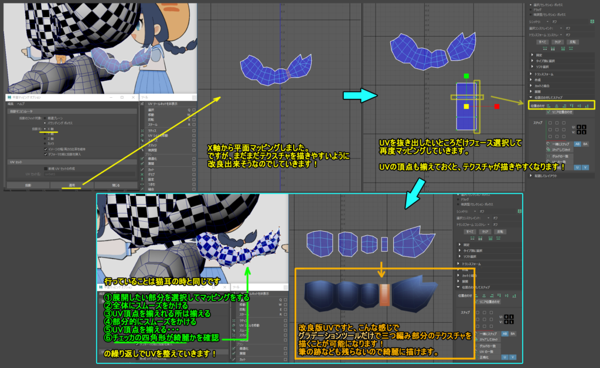Click align-left icon in upper 位置合わせ row
Viewport: 600px width, 368px height.
[548, 106]
